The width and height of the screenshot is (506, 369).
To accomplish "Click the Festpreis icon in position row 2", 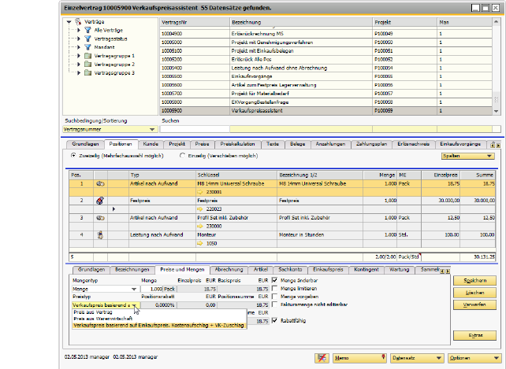I will coord(101,201).
